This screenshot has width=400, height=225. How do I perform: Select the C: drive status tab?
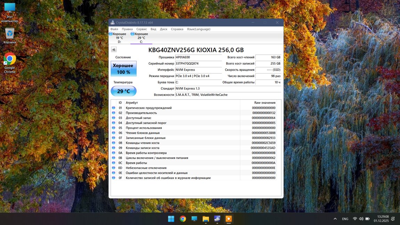(141, 38)
